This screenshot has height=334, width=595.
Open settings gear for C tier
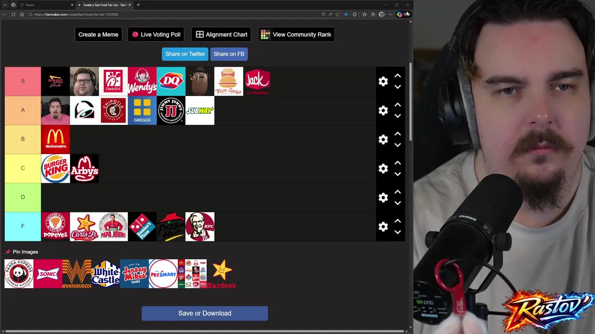383,168
